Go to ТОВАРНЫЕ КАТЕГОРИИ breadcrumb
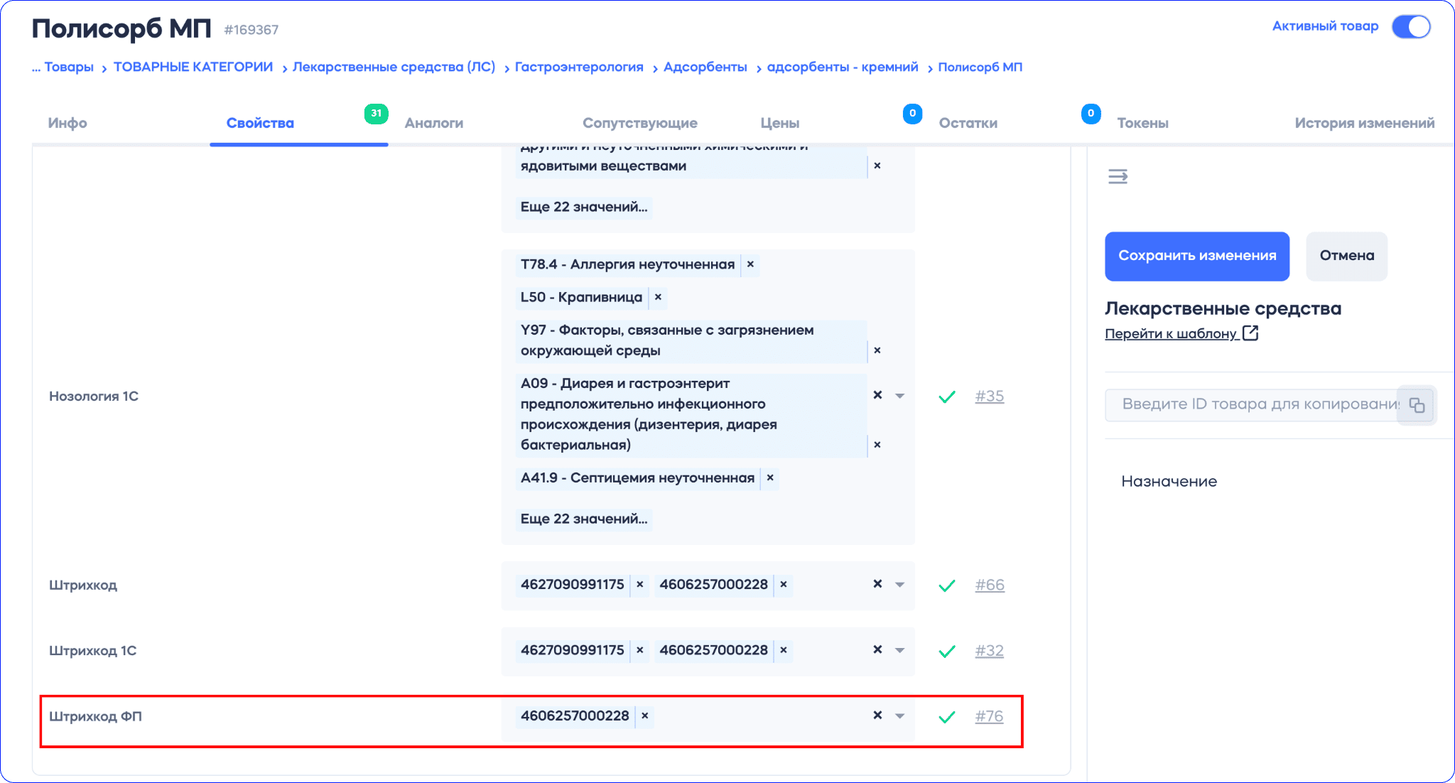 [x=193, y=67]
